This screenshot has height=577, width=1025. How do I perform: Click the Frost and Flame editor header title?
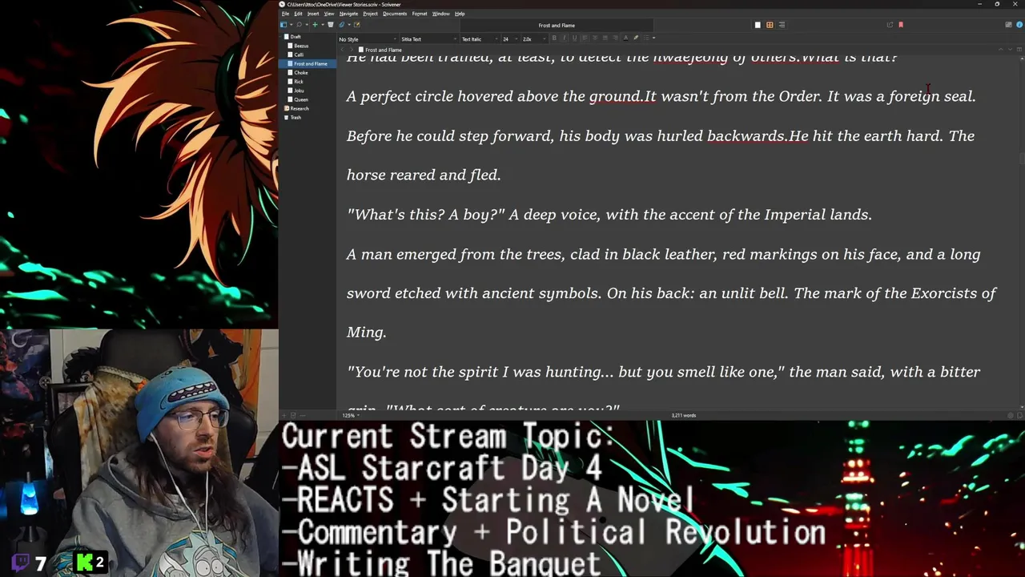tap(384, 50)
